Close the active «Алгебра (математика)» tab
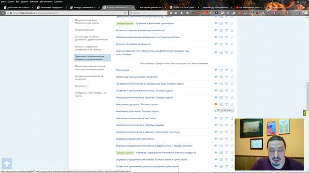 coord(132,8)
